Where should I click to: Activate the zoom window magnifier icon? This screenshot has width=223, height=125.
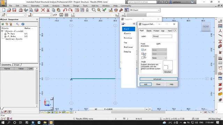94,10
